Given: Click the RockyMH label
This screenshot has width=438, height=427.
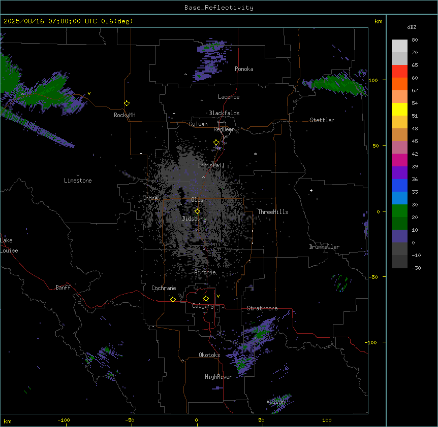Looking at the screenshot, I should point(124,115).
